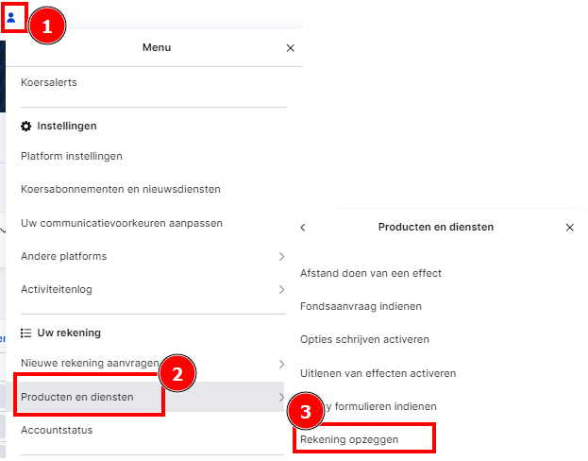Select Uw communicatievoorkeuren aanpassen
The height and width of the screenshot is (461, 588).
click(x=122, y=223)
